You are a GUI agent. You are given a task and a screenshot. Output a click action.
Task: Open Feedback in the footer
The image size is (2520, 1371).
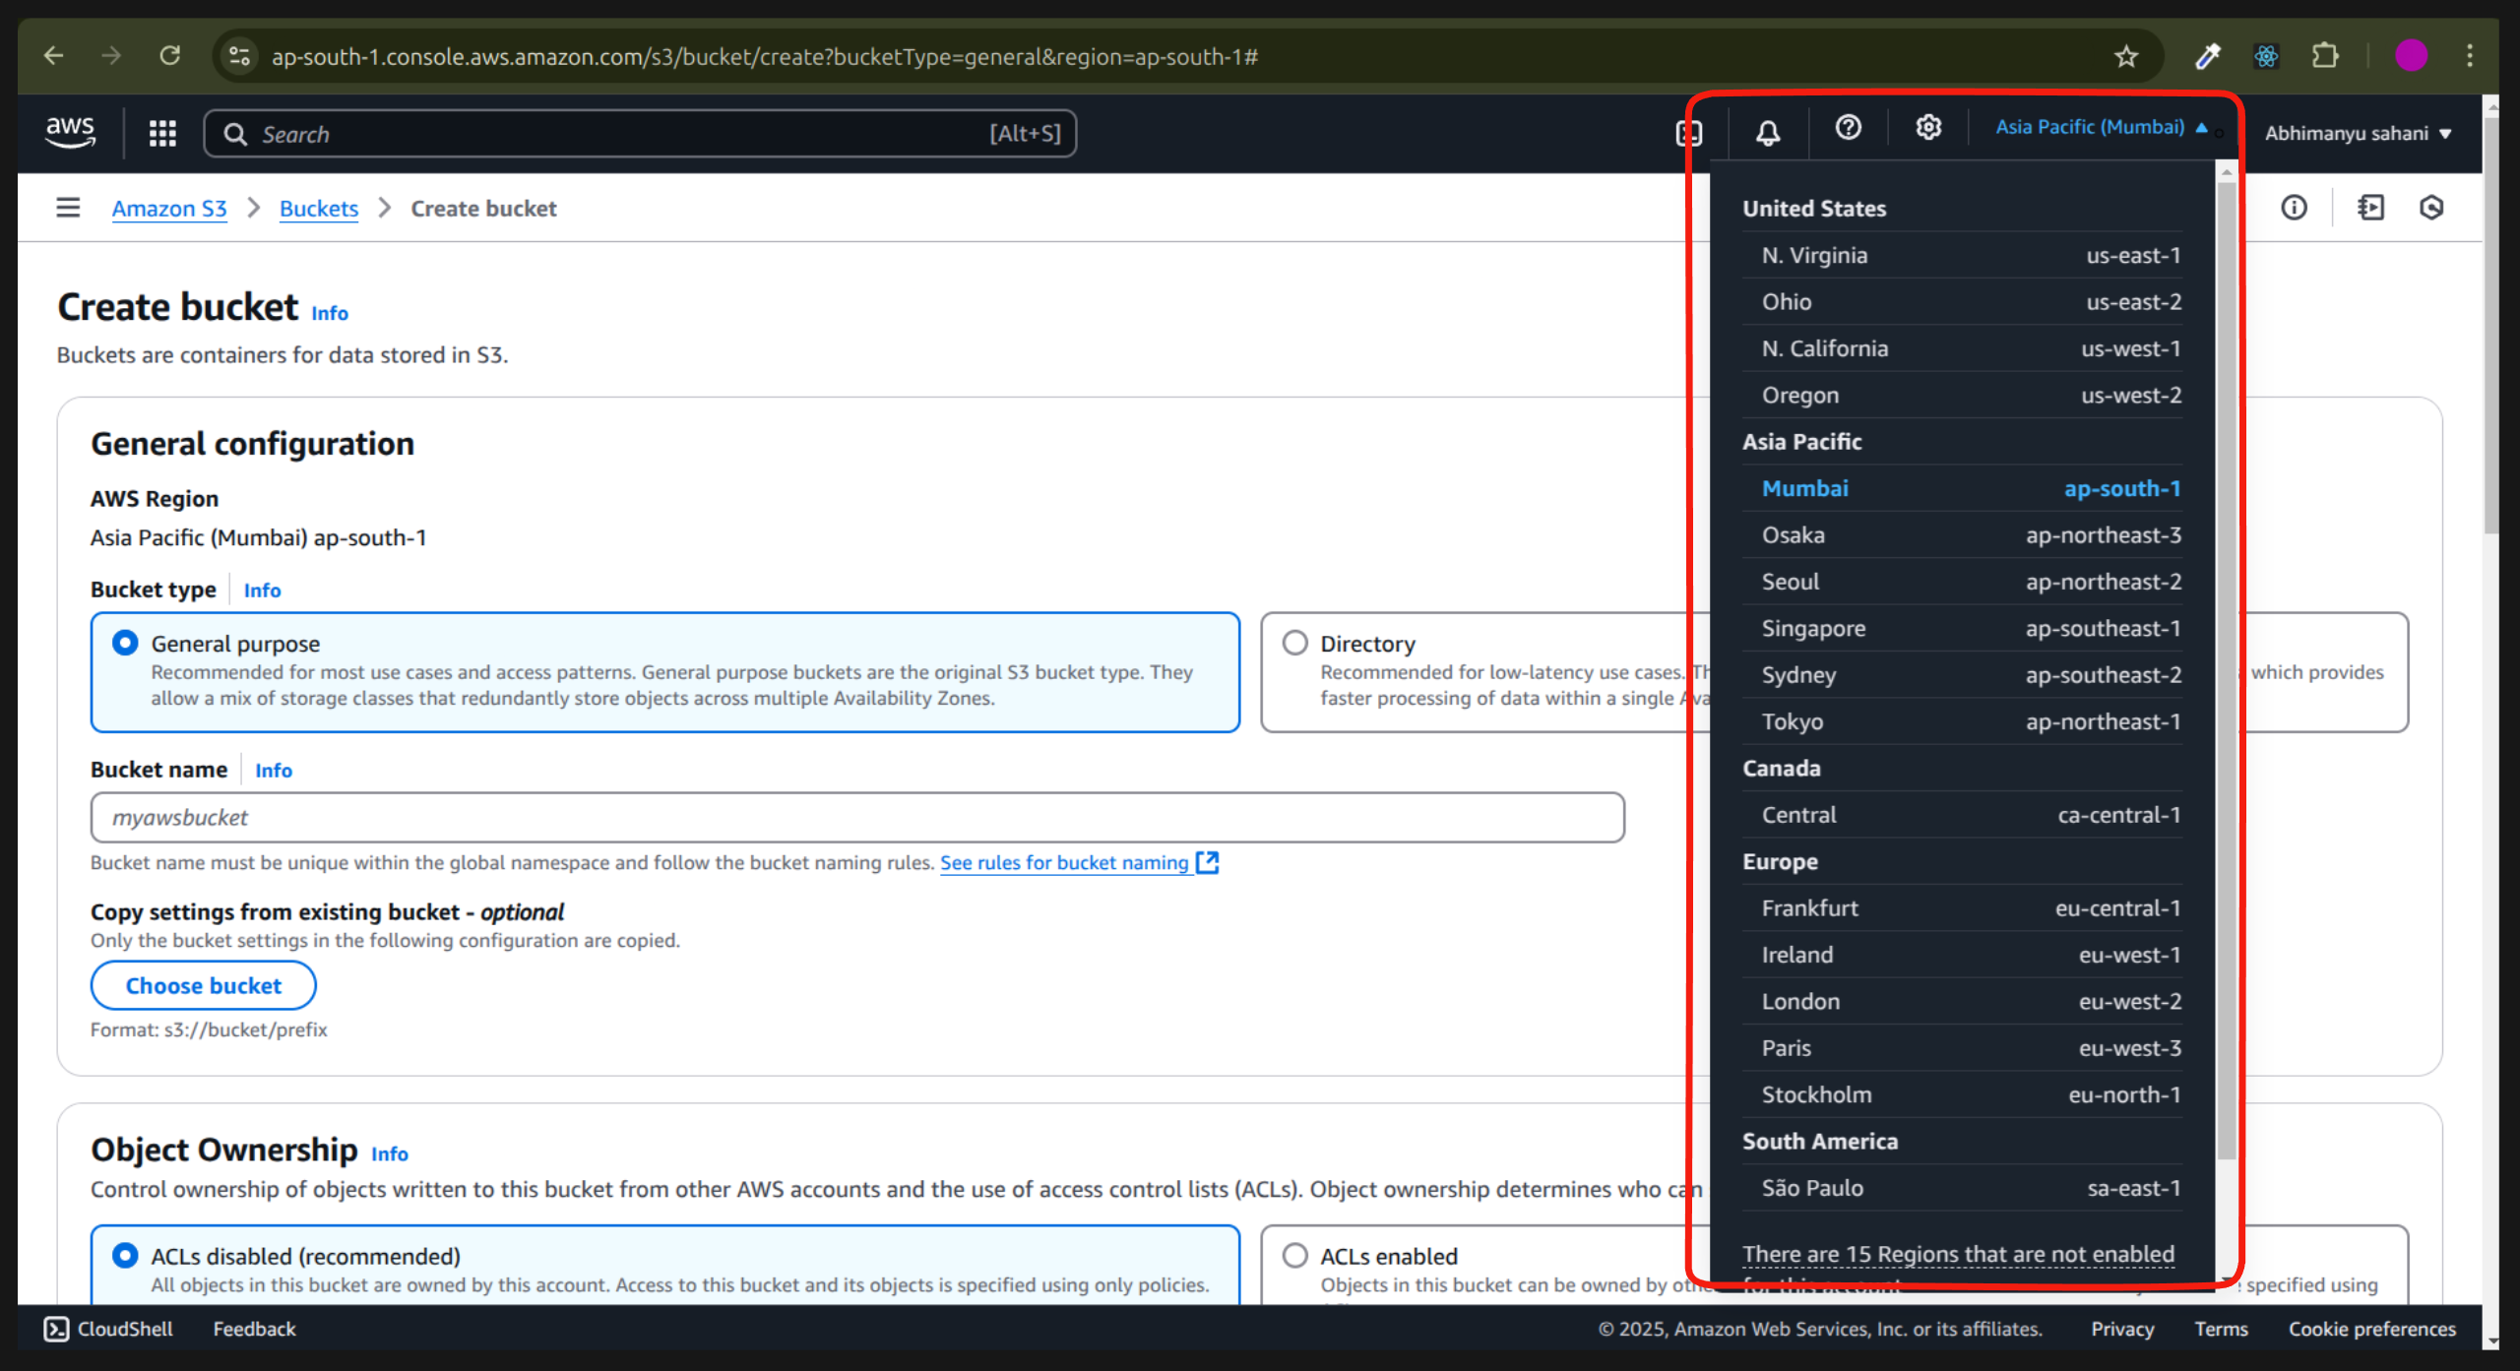(254, 1329)
